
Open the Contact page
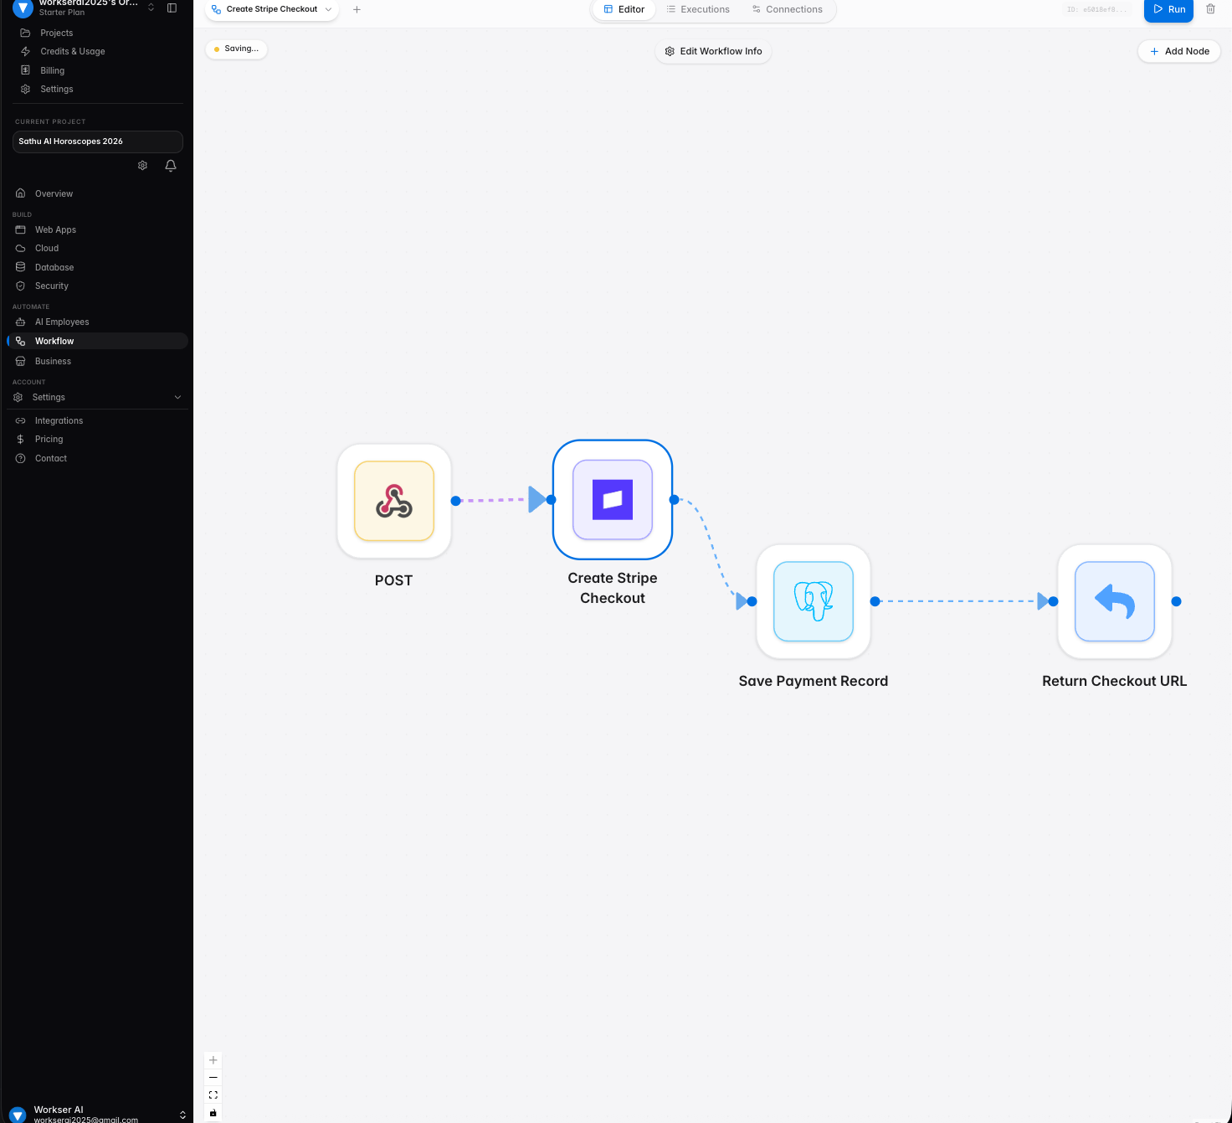pyautogui.click(x=51, y=458)
